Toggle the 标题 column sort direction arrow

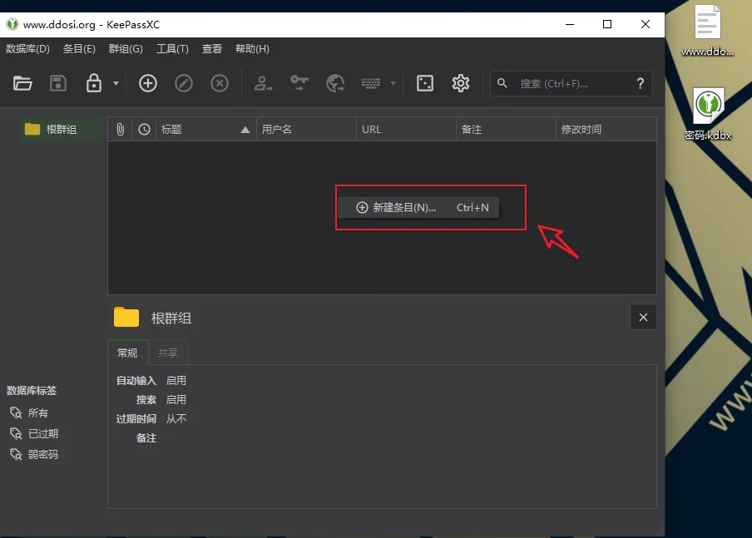245,130
